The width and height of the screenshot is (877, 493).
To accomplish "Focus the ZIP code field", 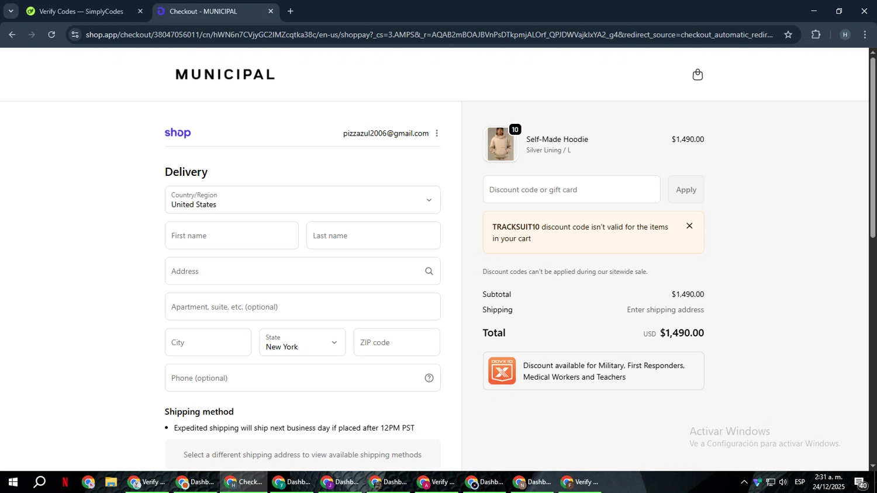I will [396, 342].
